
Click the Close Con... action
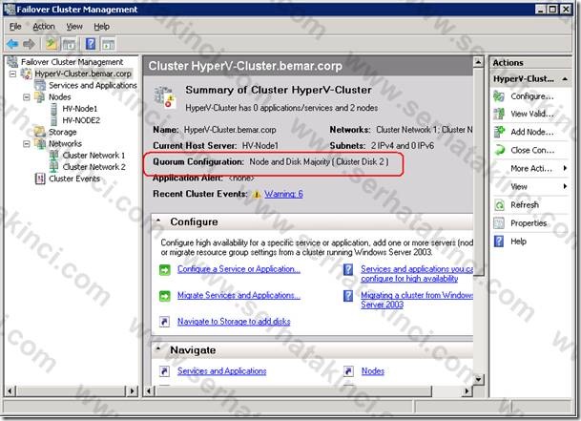coord(532,150)
